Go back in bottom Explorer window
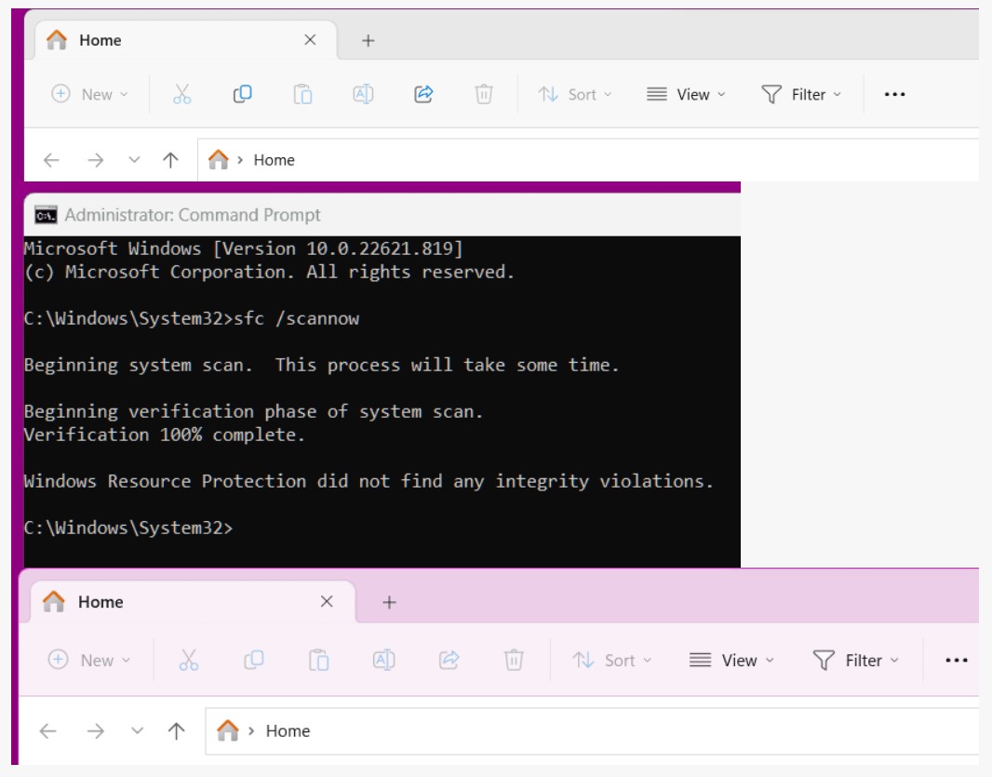992x777 pixels. (48, 731)
